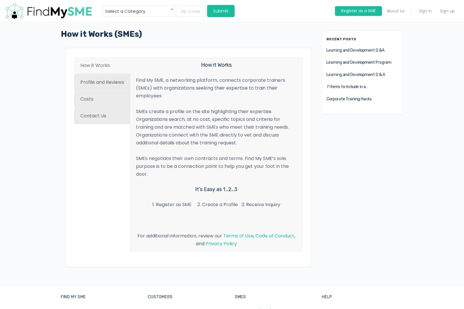
Task: Switch to the Costs tab
Action: [102, 99]
